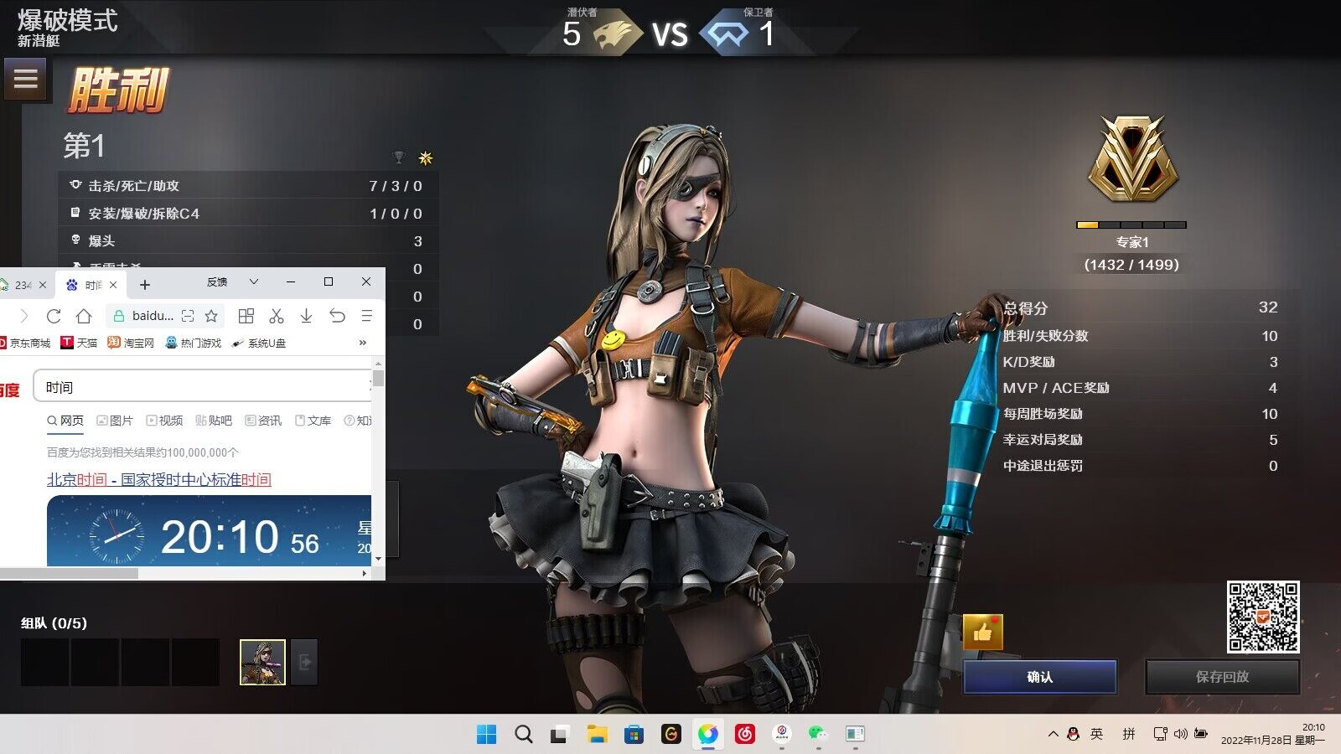The height and width of the screenshot is (754, 1341).
Task: Click the volume icon in system tray
Action: pyautogui.click(x=1180, y=734)
